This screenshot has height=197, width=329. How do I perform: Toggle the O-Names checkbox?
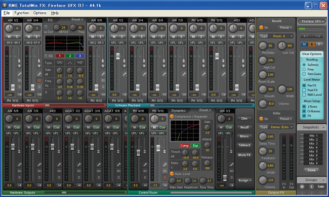tap(304, 111)
